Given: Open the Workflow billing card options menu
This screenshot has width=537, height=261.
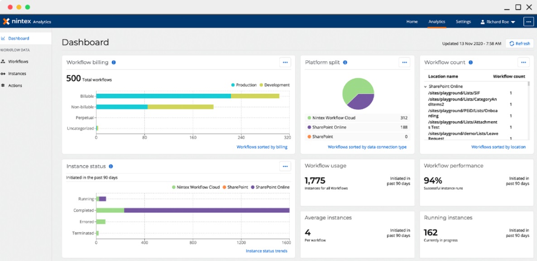Looking at the screenshot, I should 285,63.
